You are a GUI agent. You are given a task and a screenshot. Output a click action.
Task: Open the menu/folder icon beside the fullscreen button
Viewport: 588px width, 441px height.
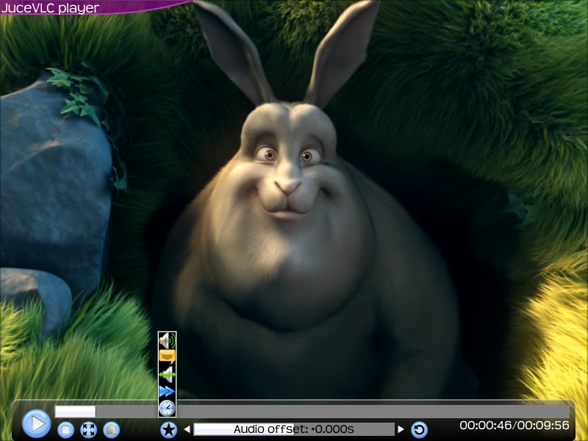112,430
